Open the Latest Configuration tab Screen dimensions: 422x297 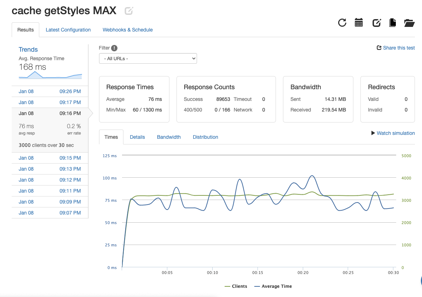[68, 30]
